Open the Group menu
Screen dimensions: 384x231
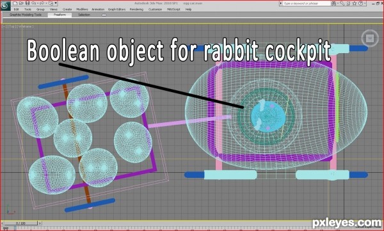coord(40,10)
